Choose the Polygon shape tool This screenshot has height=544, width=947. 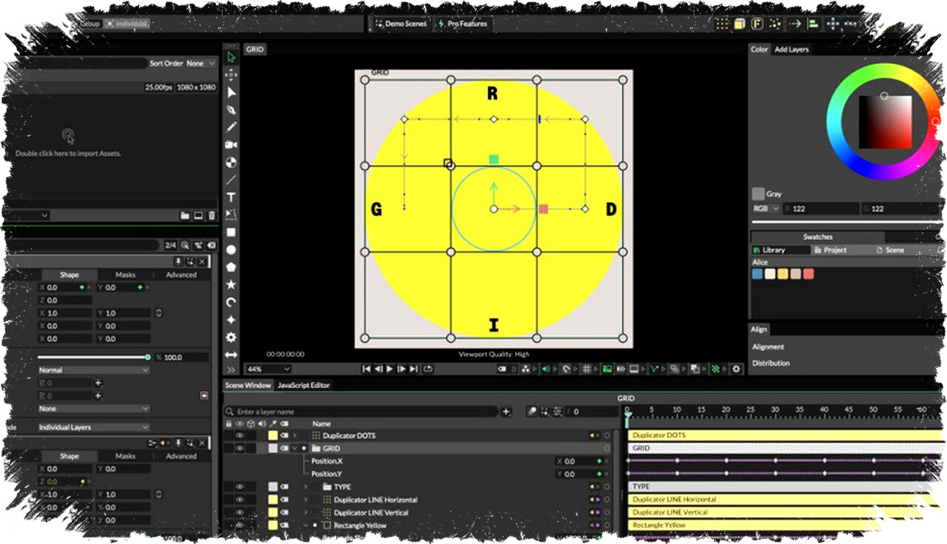[x=231, y=267]
